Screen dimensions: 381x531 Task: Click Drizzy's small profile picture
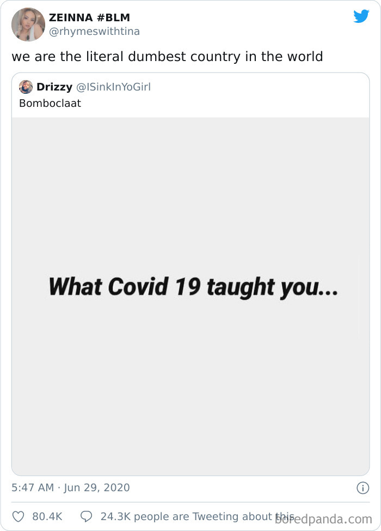(x=25, y=87)
